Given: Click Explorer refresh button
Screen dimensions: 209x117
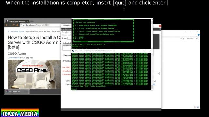Looking at the screenshot, I should click(x=184, y=39).
